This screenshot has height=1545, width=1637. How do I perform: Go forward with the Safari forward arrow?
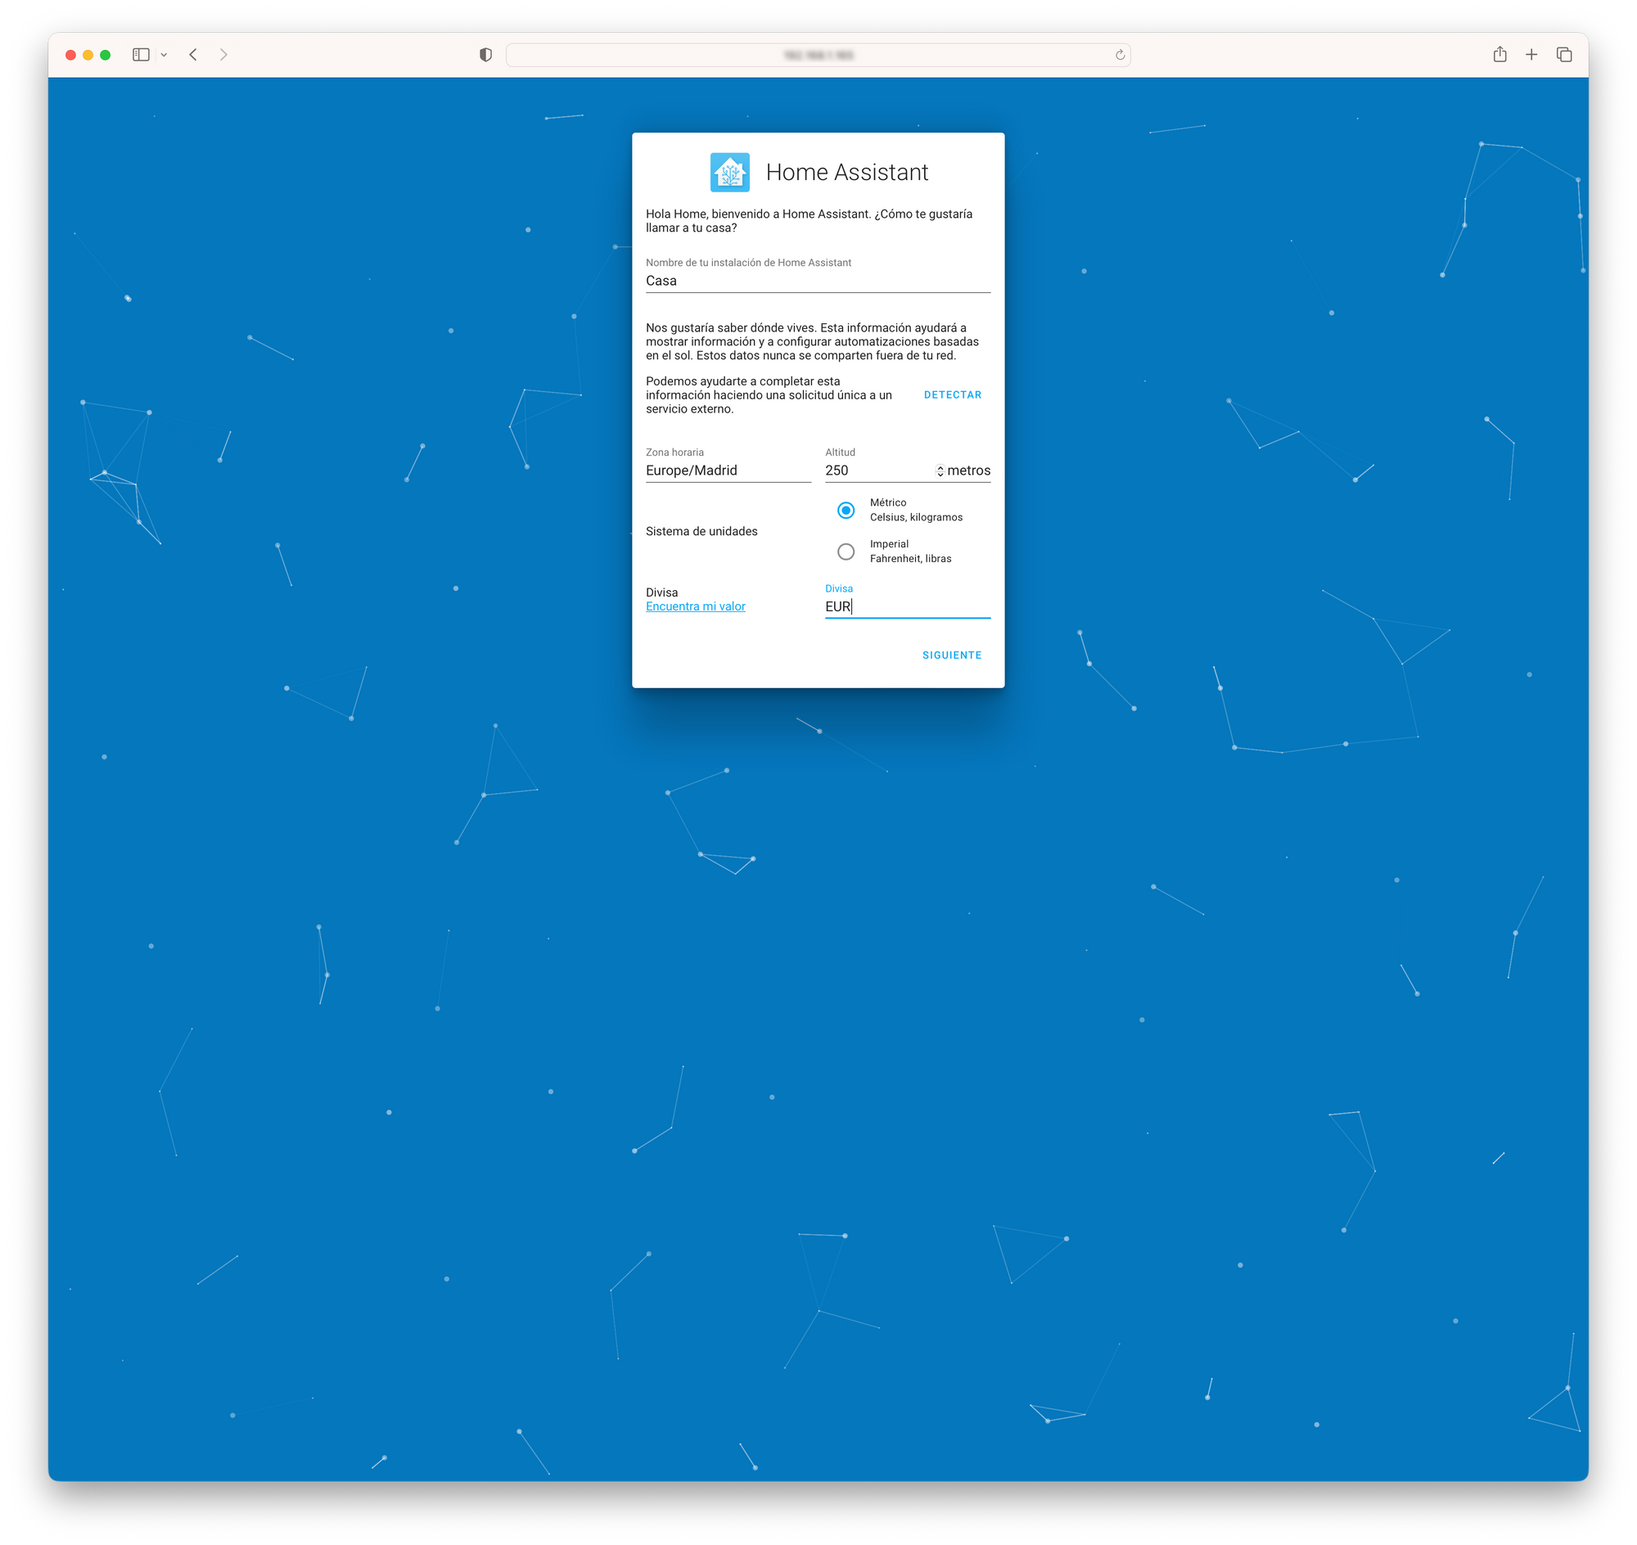pyautogui.click(x=223, y=55)
